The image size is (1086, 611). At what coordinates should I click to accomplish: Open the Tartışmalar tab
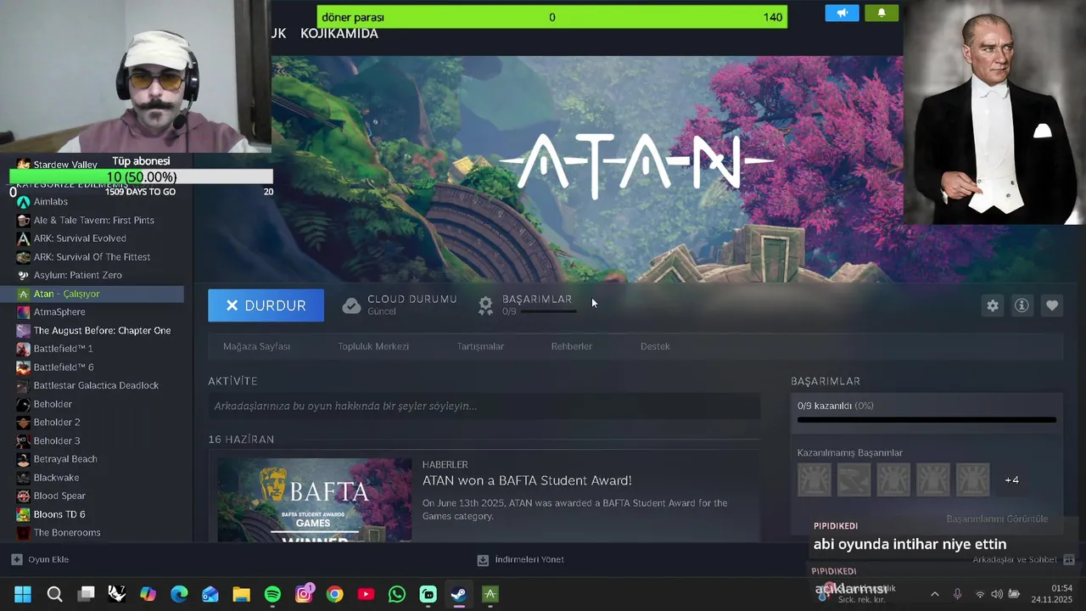coord(480,346)
